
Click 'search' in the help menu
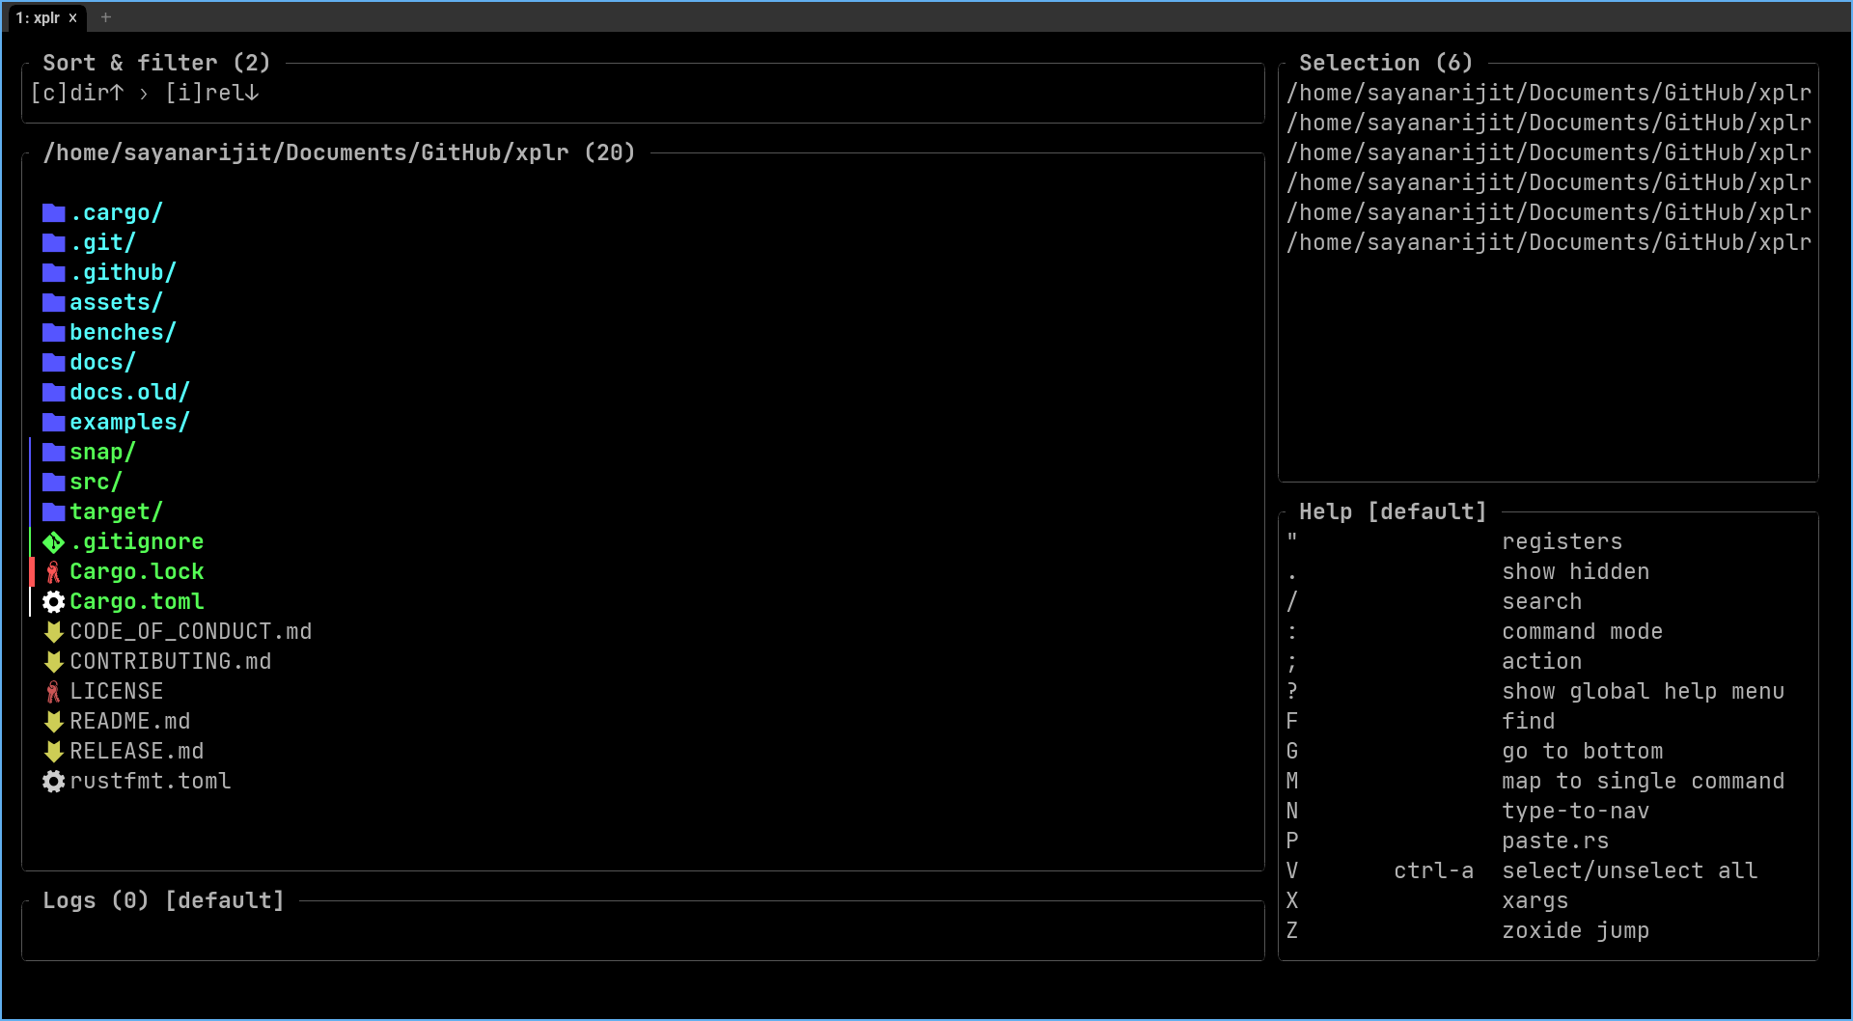pyautogui.click(x=1542, y=602)
